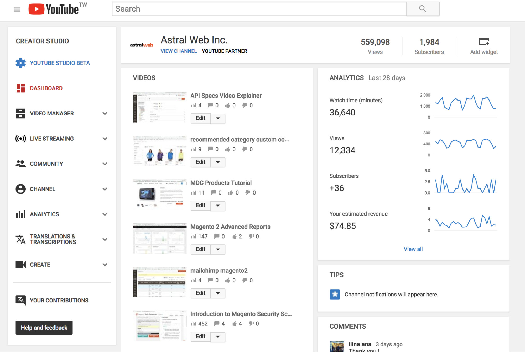Select Dashboard in sidebar
Image resolution: width=525 pixels, height=352 pixels.
pos(46,88)
